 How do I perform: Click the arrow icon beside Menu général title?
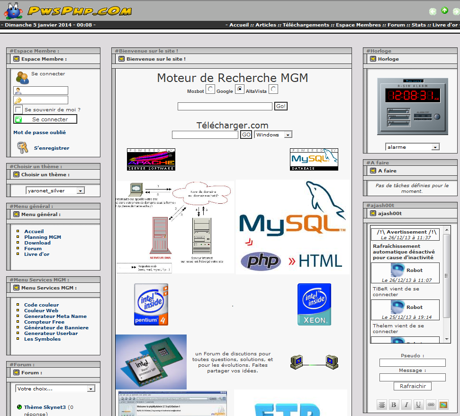tap(17, 215)
